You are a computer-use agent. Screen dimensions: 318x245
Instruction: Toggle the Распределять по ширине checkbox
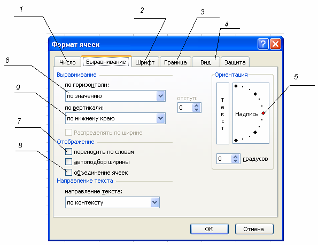[x=68, y=133]
